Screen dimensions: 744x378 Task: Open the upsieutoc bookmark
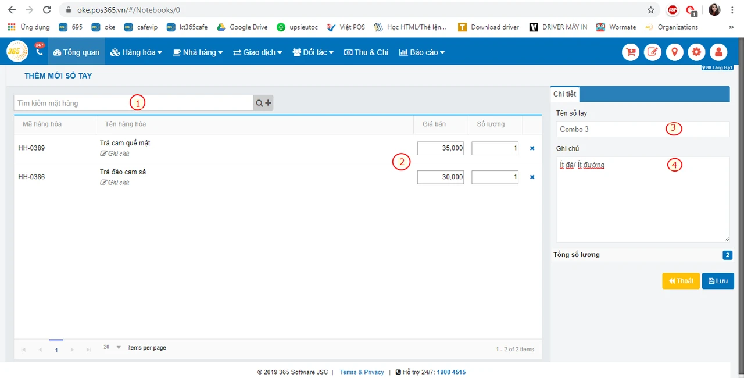298,27
